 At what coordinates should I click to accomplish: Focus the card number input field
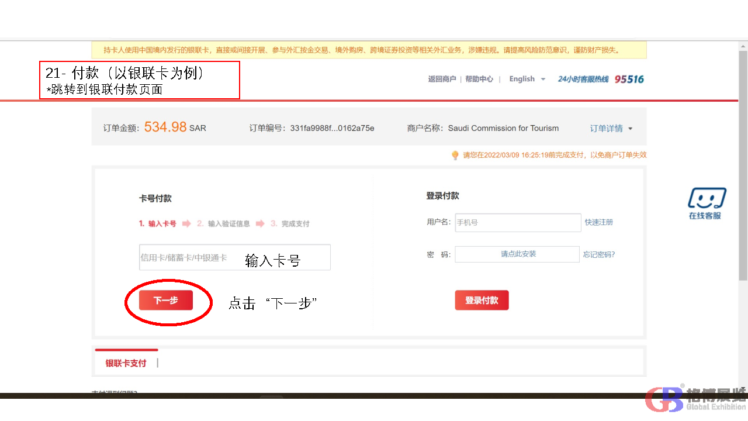pos(234,257)
